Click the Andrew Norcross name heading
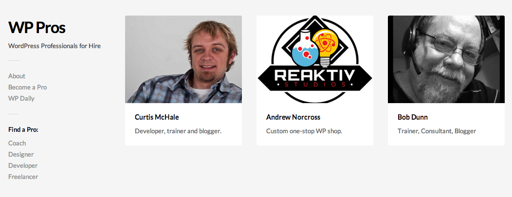512x197 pixels. (x=293, y=117)
